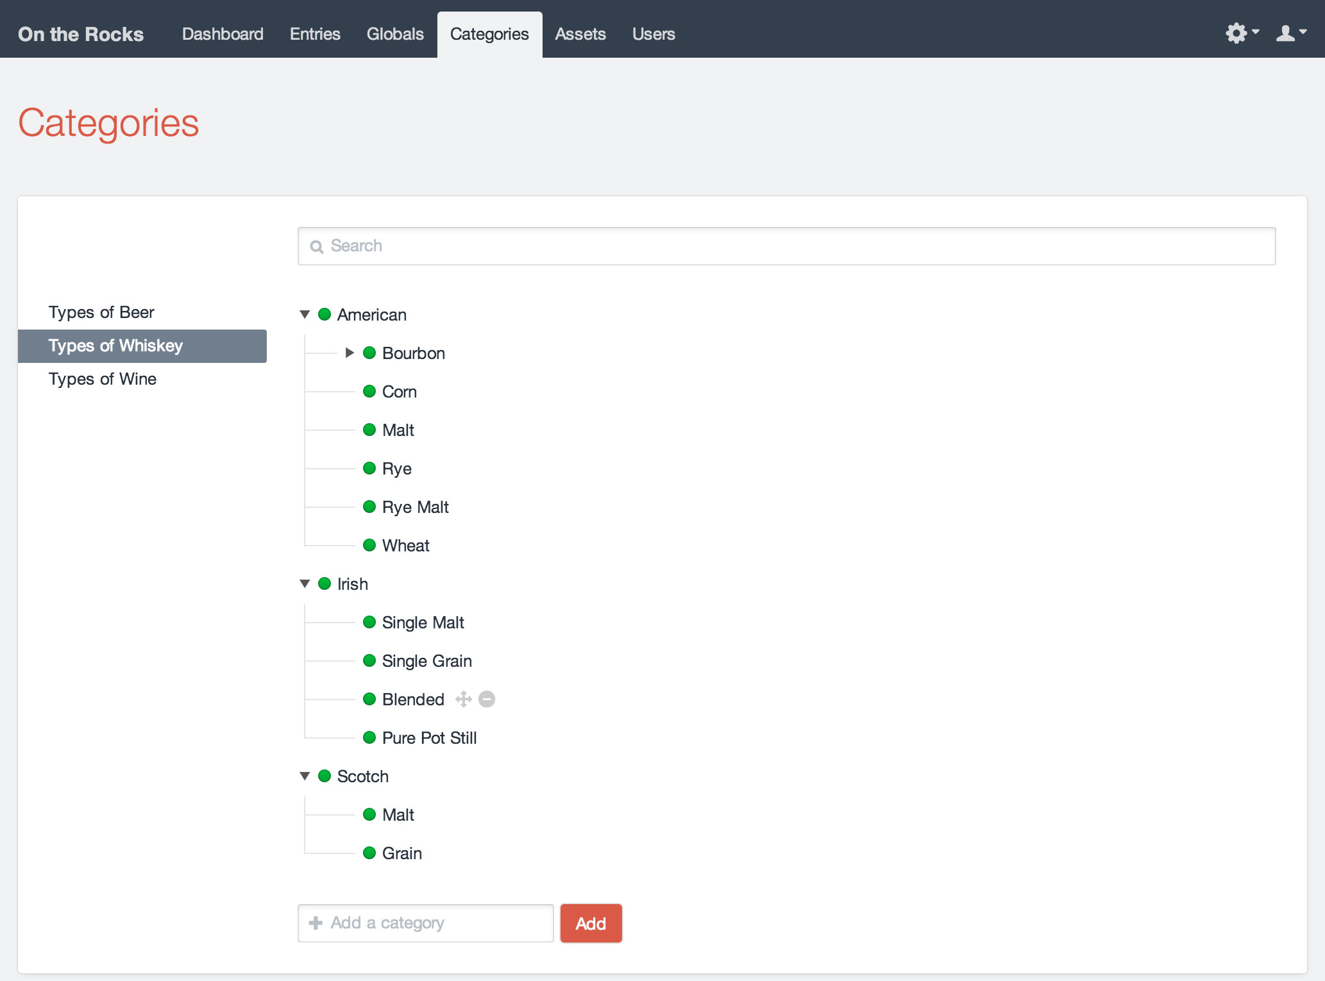Click the move handle next to Blended
The width and height of the screenshot is (1325, 981).
(463, 699)
